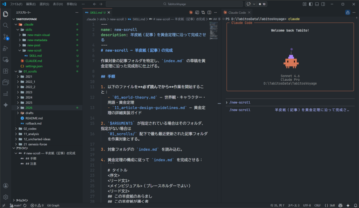This screenshot has height=208, width=359.
Task: Expand the タイムライン section
Action: (x=22, y=200)
